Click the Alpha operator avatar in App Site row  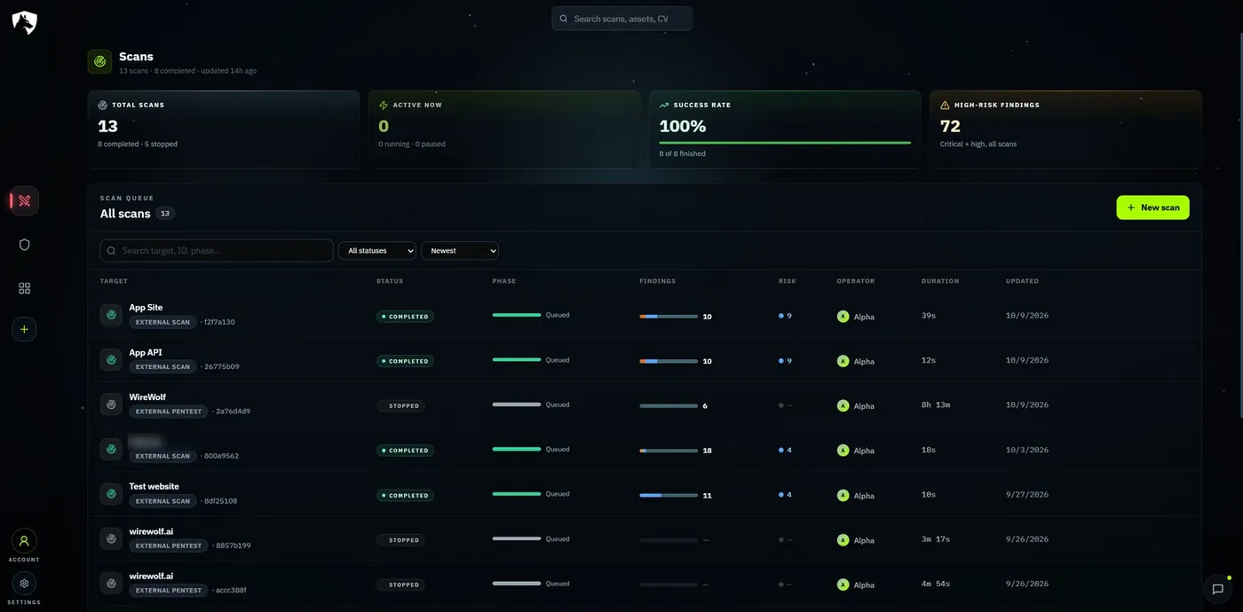[843, 316]
